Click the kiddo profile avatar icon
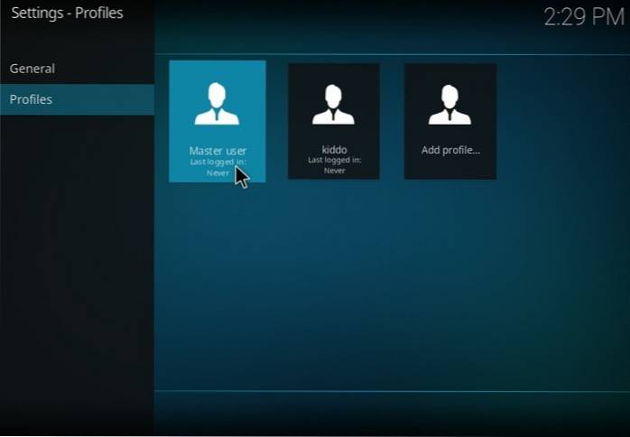This screenshot has height=437, width=630. click(x=333, y=105)
